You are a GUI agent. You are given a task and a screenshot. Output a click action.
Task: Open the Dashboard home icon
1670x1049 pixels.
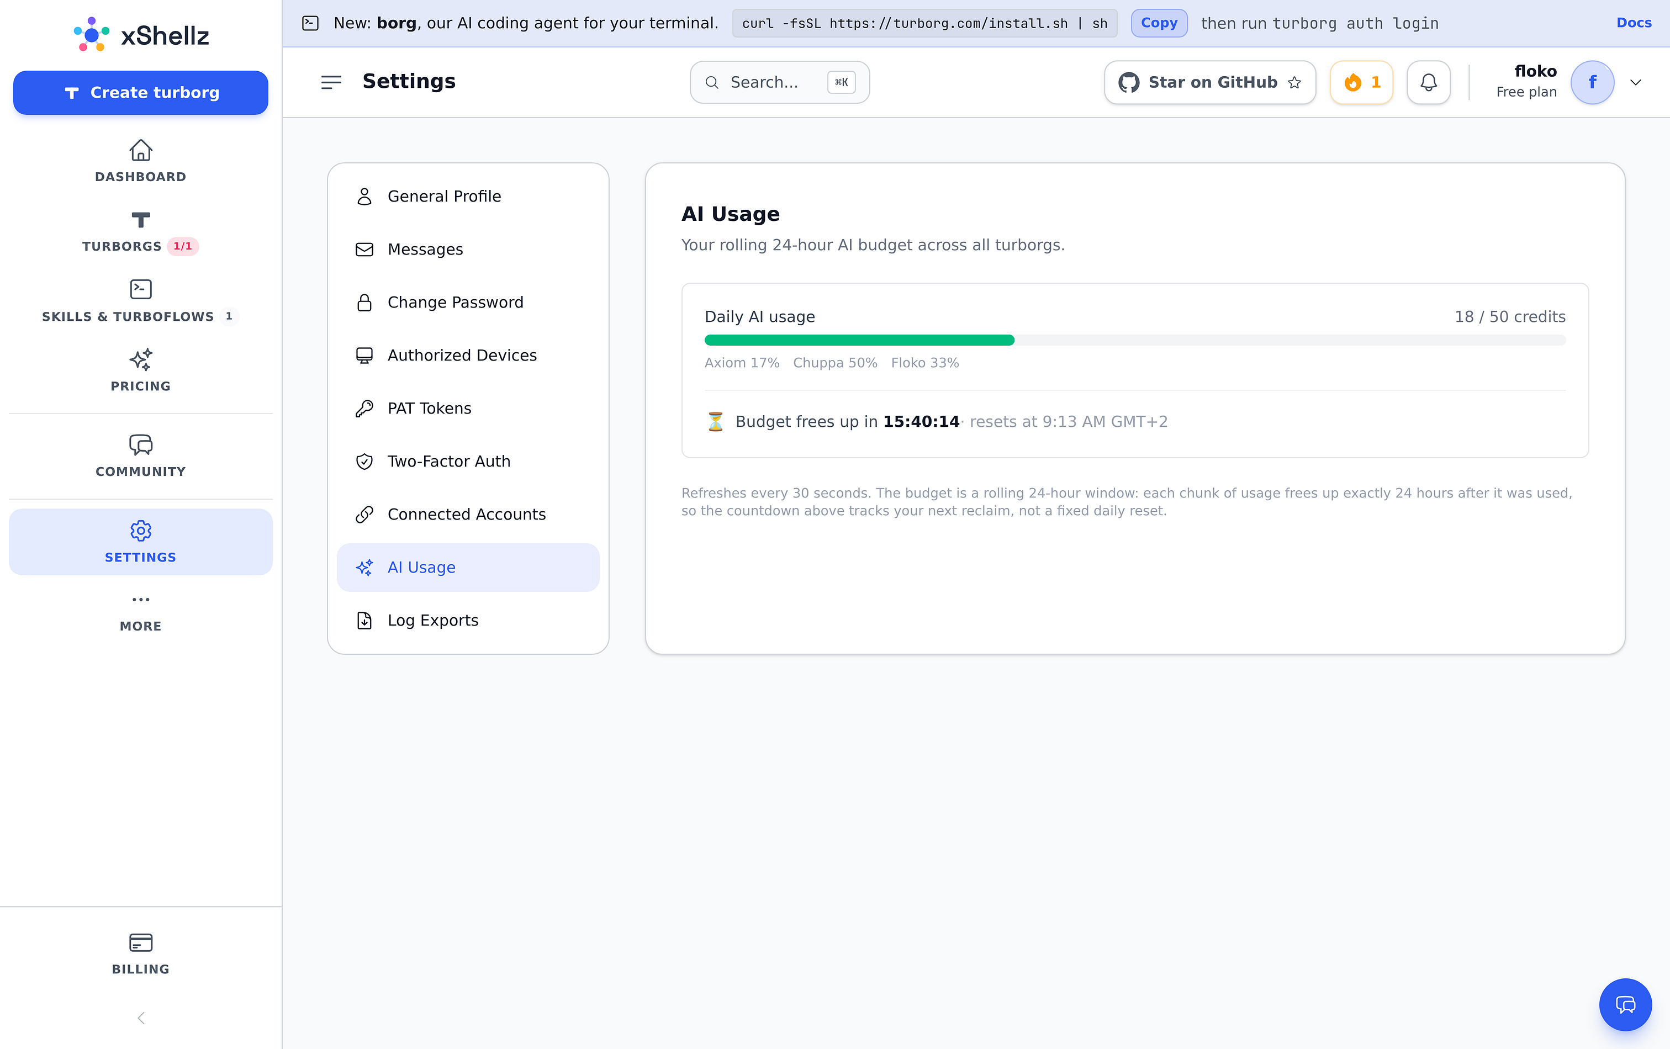[x=141, y=150]
